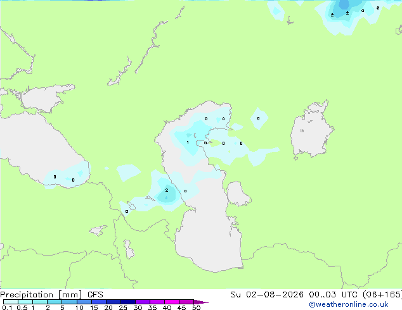Pick the navy legend swatch between 25 and 30
Screen dimensions: 402x310
[x=128, y=302]
